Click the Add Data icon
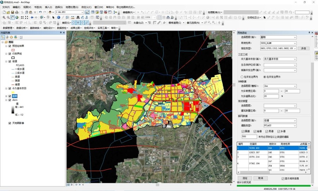This screenshot has height=191, width=318. click(x=50, y=12)
